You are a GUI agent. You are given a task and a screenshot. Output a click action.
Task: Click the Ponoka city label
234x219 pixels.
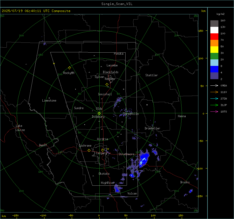click(x=119, y=54)
